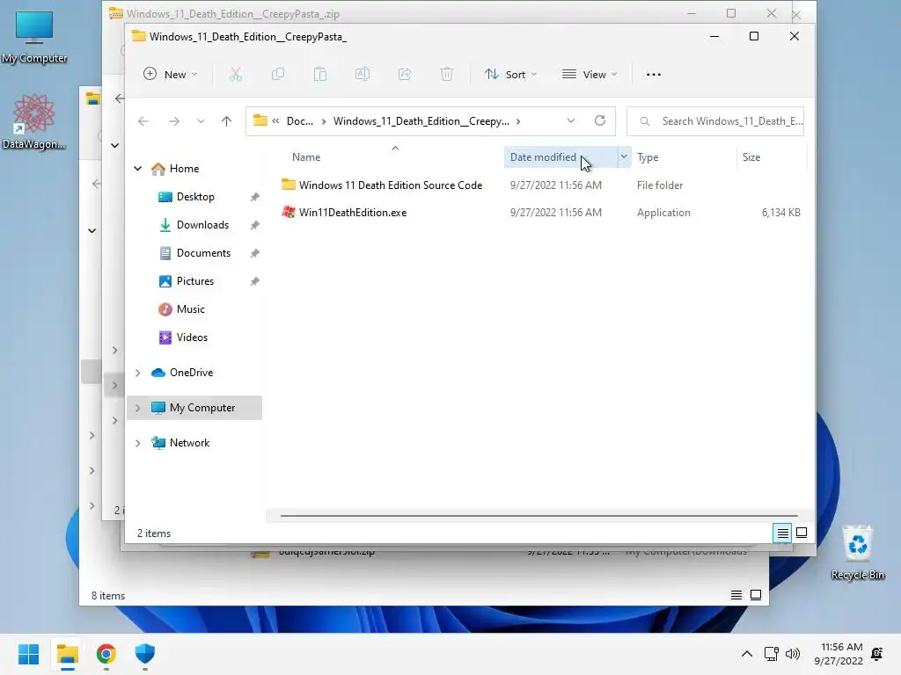Expand address bar history dropdown
The height and width of the screenshot is (675, 901).
[570, 120]
